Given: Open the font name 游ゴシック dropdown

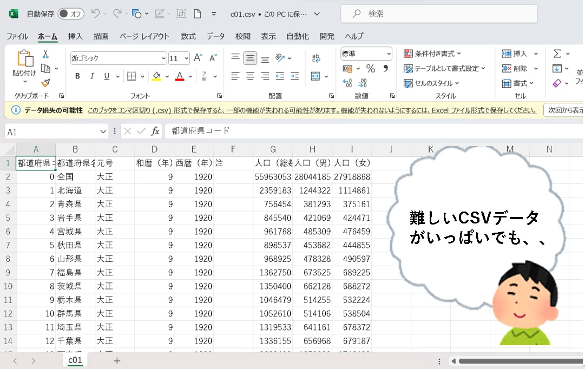Looking at the screenshot, I should [163, 58].
